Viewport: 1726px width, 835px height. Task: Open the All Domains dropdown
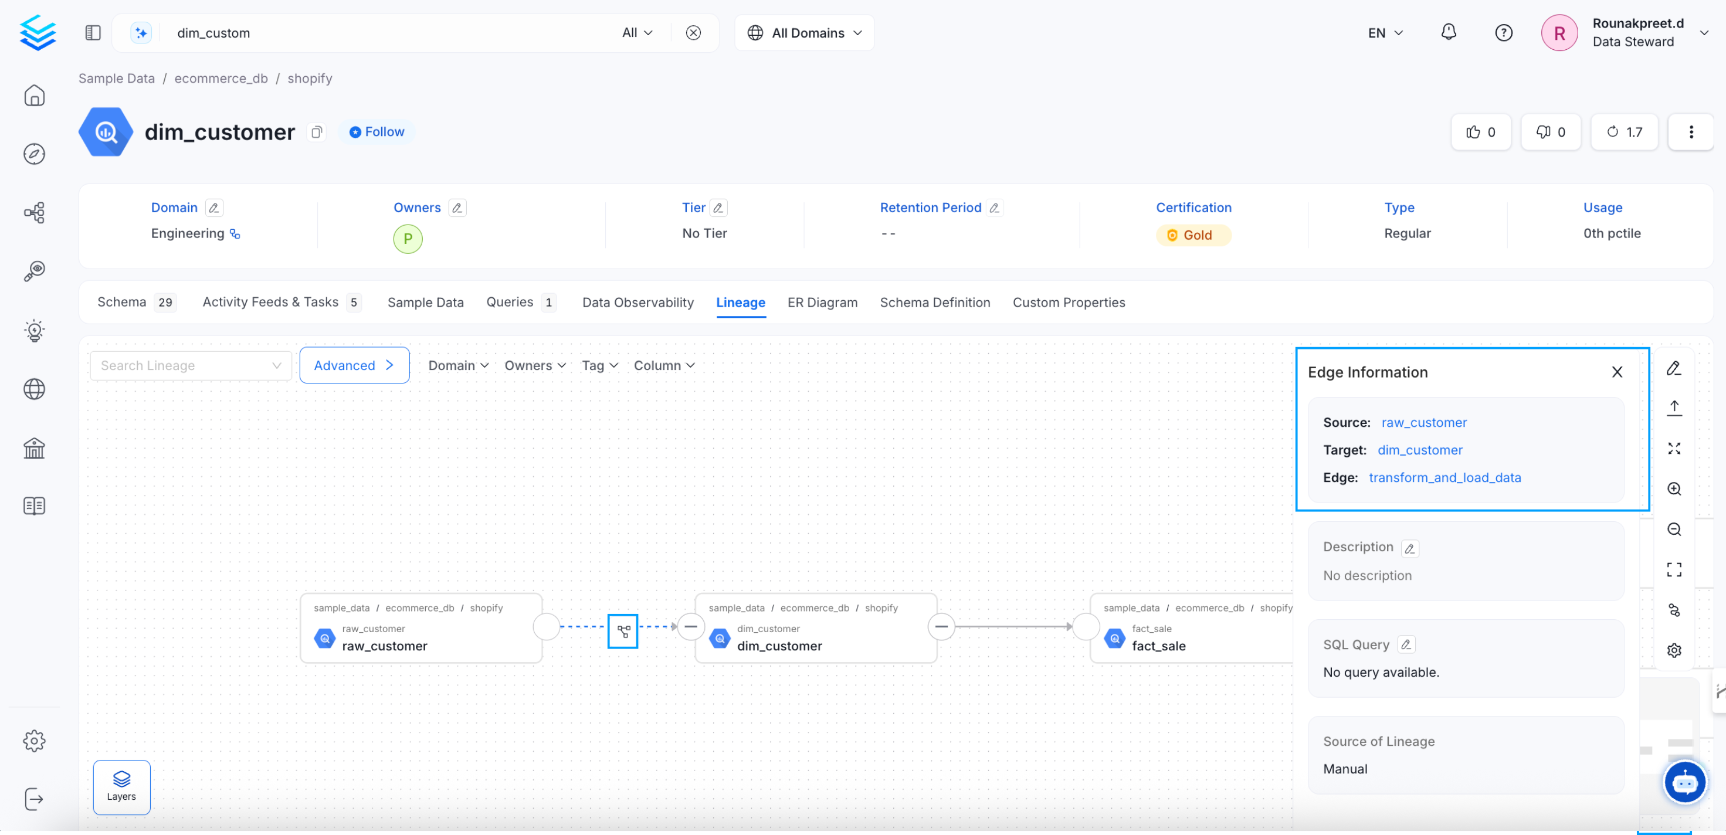(x=803, y=32)
